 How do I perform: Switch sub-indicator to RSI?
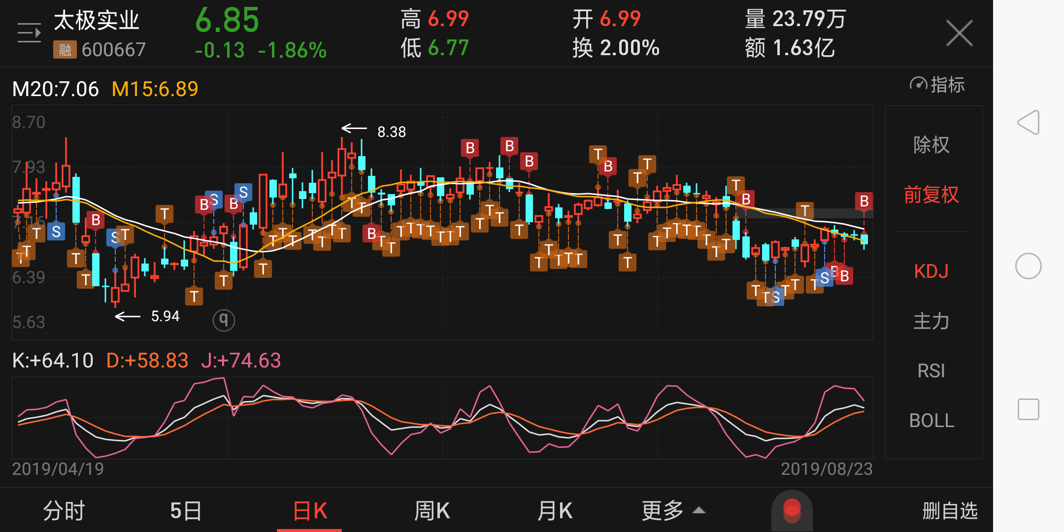pos(931,371)
